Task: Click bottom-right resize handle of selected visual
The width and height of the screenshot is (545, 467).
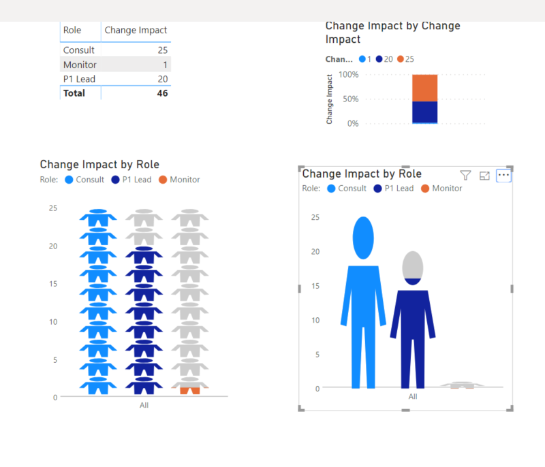Action: click(510, 408)
